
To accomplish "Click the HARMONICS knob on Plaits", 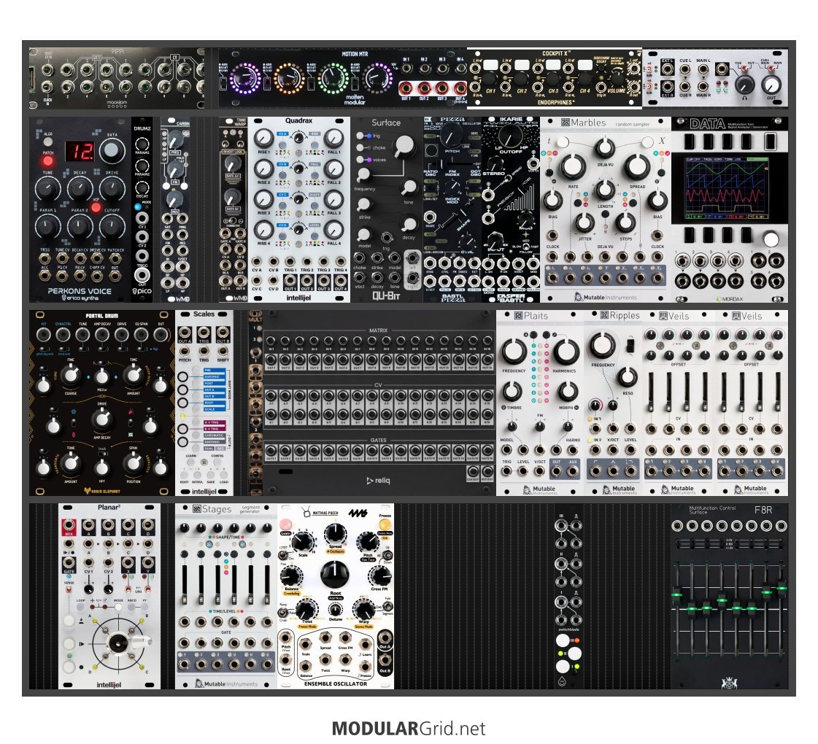I will click(x=566, y=352).
